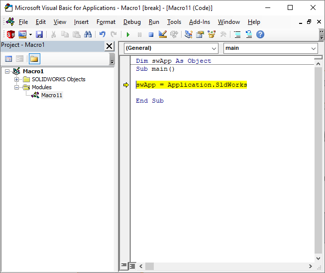Select Macro1 project in the tree

pos(33,71)
